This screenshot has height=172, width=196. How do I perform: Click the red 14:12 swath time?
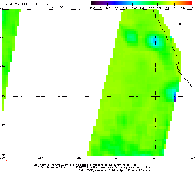pos(116,161)
